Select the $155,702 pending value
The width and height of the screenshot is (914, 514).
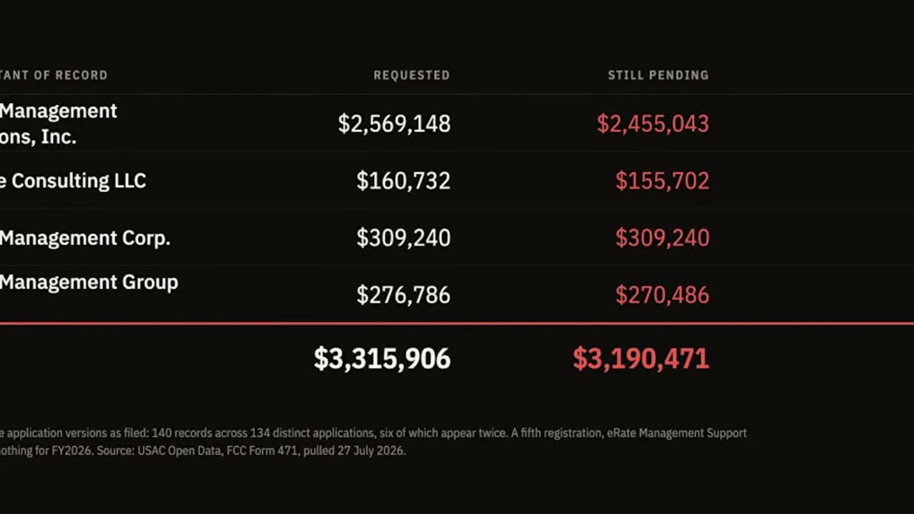pos(662,181)
